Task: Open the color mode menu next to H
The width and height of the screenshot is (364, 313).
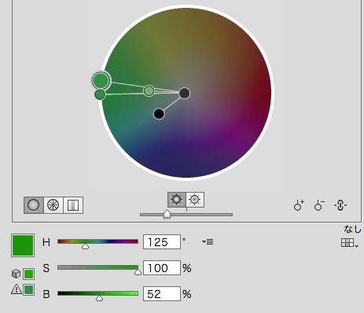Action: point(208,241)
